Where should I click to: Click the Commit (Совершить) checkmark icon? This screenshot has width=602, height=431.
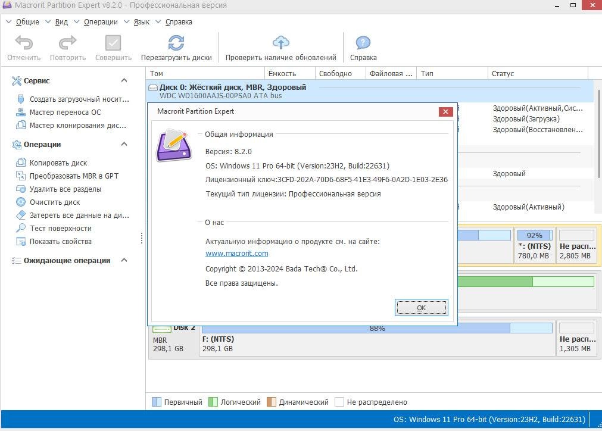click(x=113, y=43)
